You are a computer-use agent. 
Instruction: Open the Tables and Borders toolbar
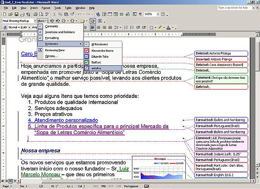pos(104,14)
